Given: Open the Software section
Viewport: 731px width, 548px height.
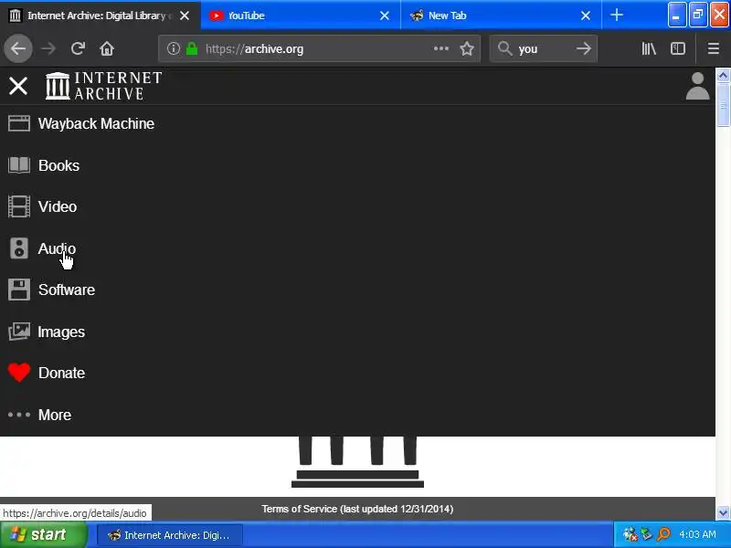Looking at the screenshot, I should pos(67,290).
